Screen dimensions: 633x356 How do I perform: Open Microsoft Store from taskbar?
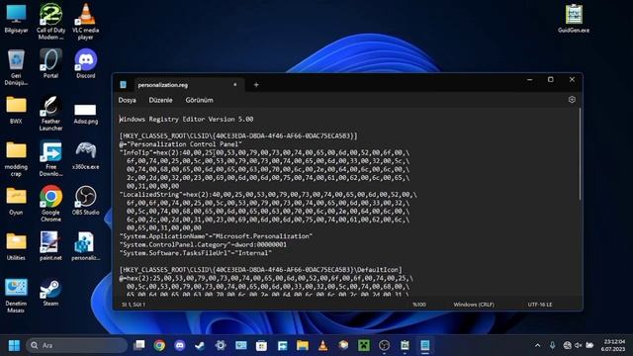click(x=261, y=345)
